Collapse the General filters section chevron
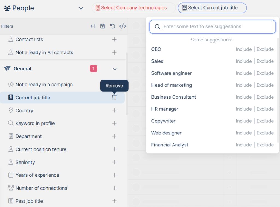Image resolution: width=280 pixels, height=207 pixels. click(x=115, y=69)
